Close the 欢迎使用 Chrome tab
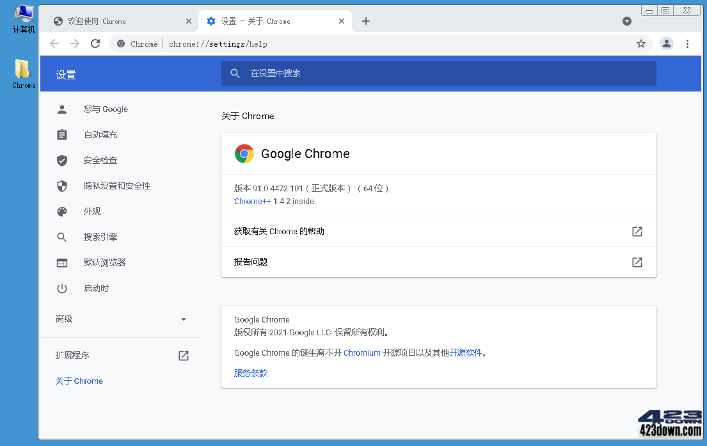 (x=189, y=21)
